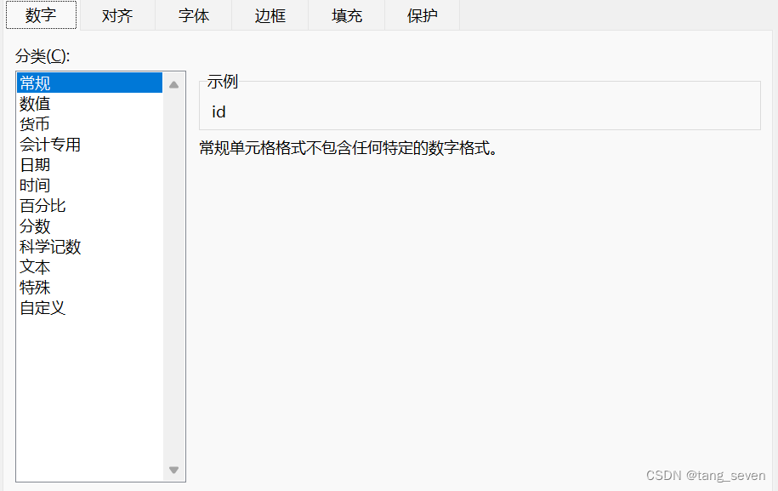Open the 字体 tab
Viewport: 778px width, 491px height.
coord(194,15)
